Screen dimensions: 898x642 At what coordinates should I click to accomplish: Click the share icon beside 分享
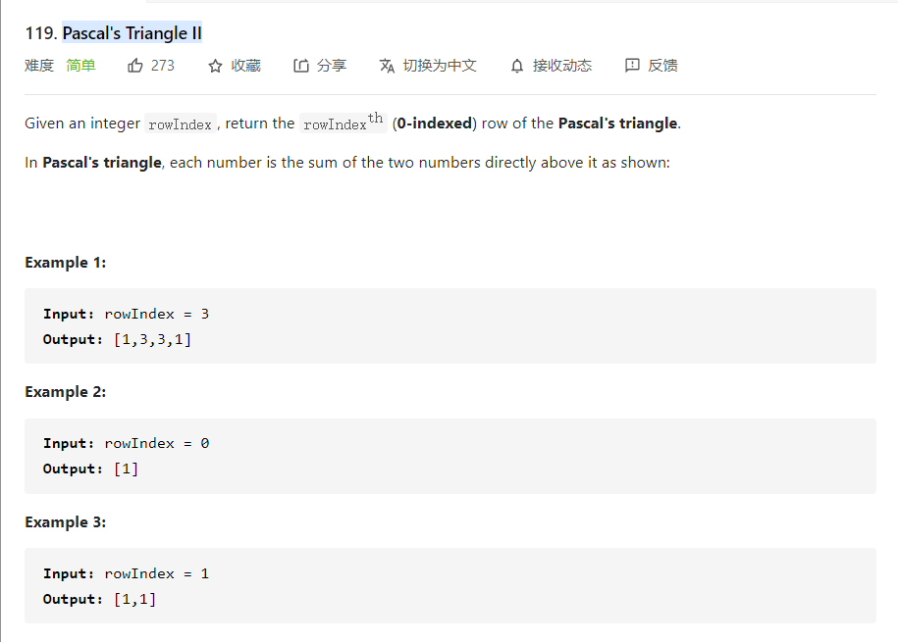point(301,66)
